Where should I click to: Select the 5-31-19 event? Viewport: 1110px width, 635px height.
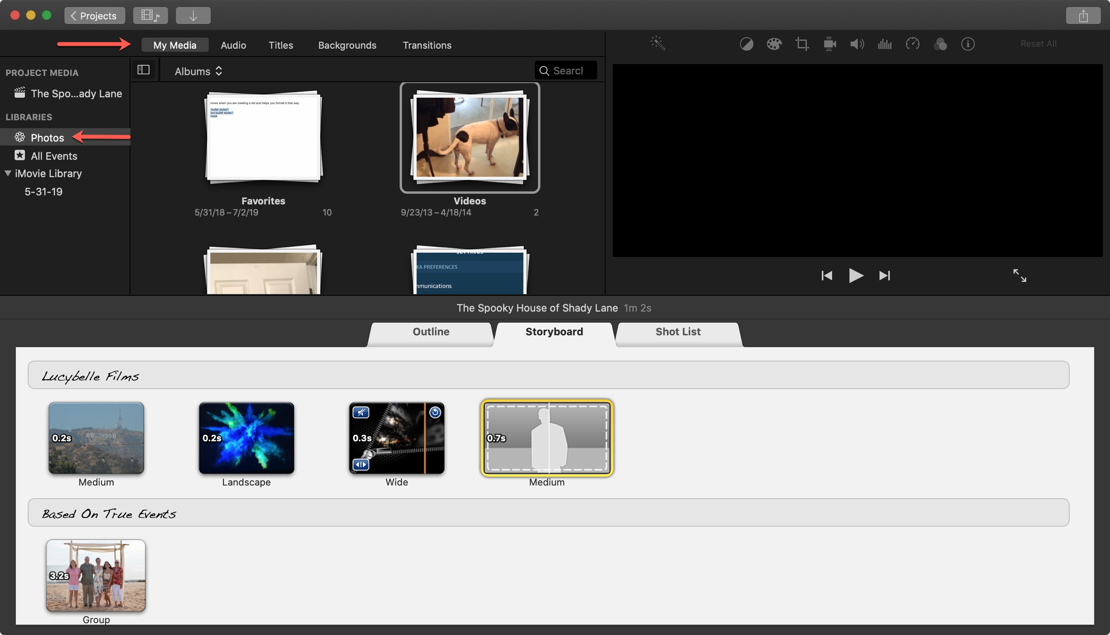[44, 191]
